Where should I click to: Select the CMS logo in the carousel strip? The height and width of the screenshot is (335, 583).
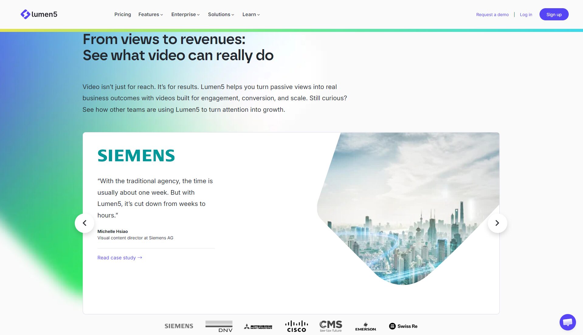331,326
